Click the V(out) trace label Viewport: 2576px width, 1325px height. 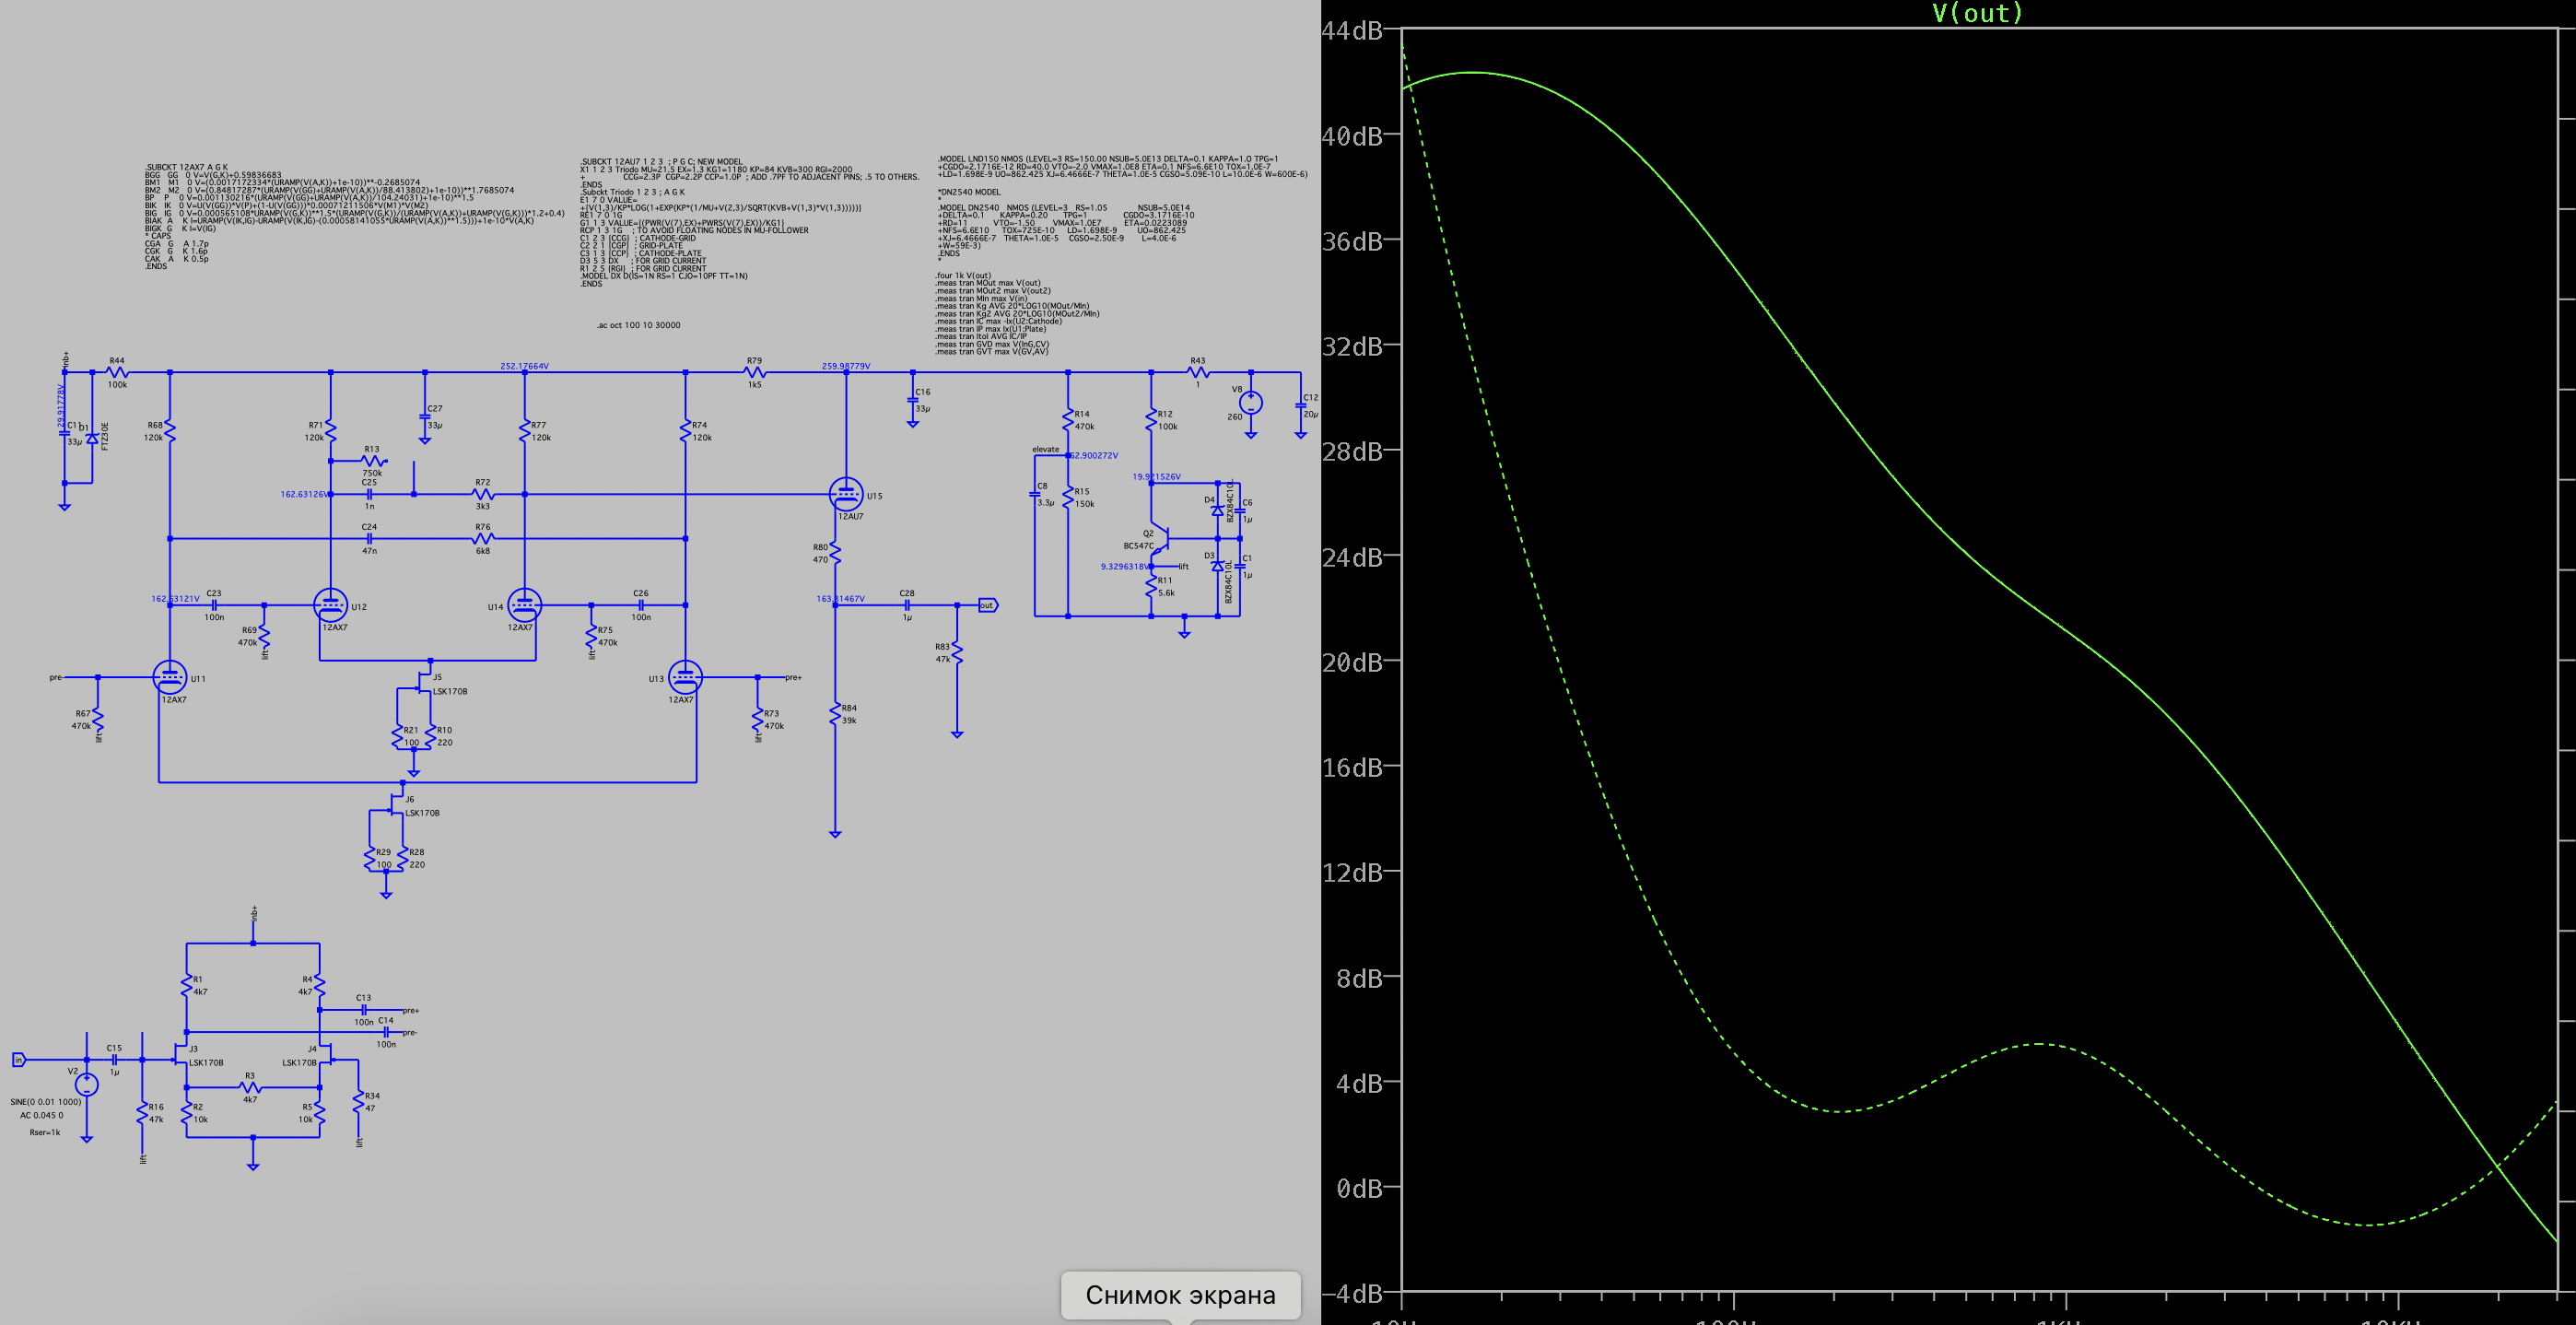tap(1976, 13)
